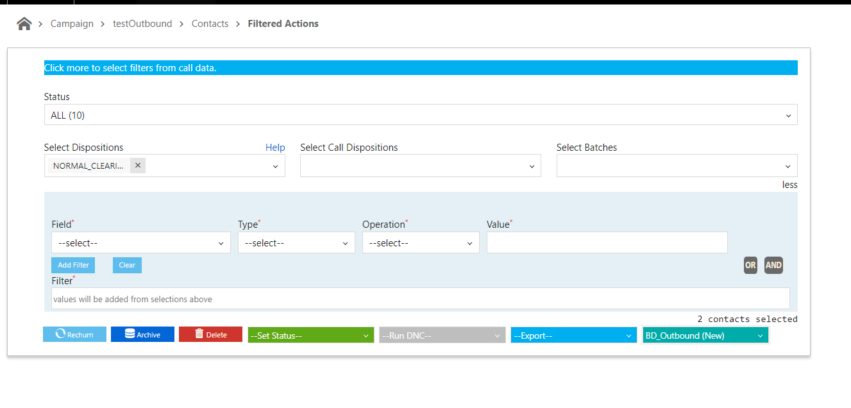
Task: Remove the NORMAL_CLEARING disposition tag
Action: pyautogui.click(x=138, y=166)
